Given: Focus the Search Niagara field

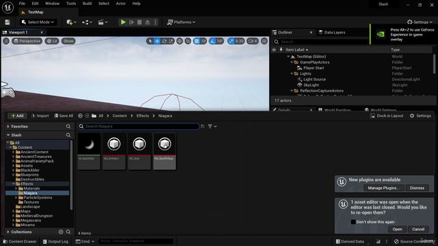Looking at the screenshot, I should point(138,126).
